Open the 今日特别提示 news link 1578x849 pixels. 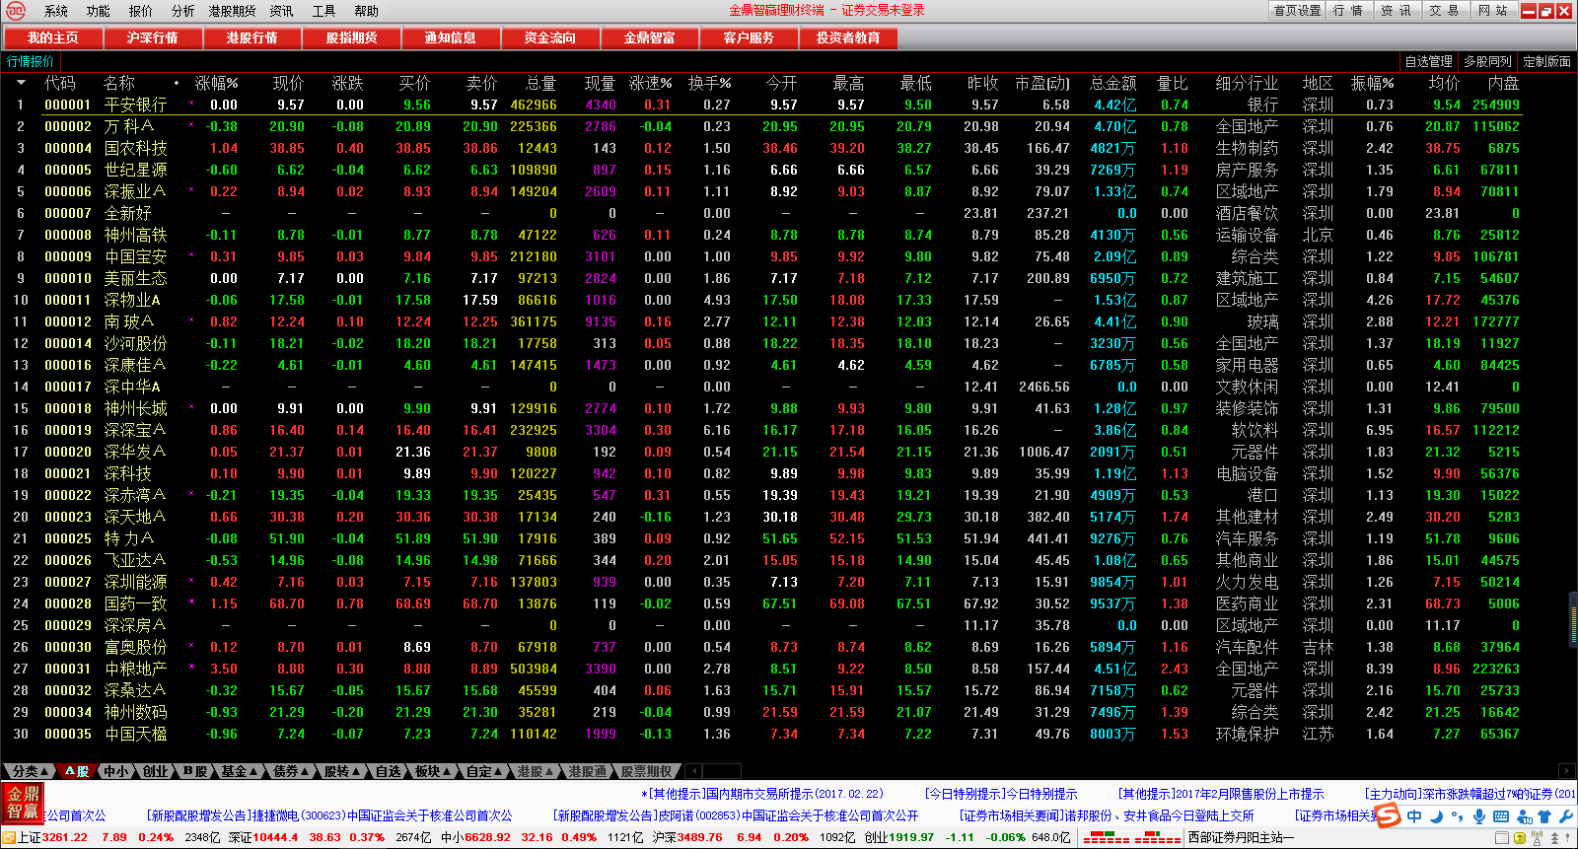[x=1001, y=794]
